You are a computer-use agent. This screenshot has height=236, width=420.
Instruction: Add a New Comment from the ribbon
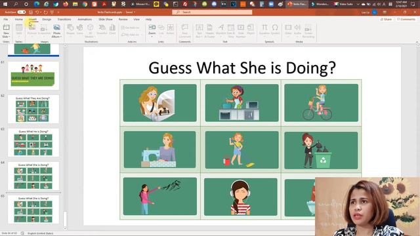(x=185, y=31)
